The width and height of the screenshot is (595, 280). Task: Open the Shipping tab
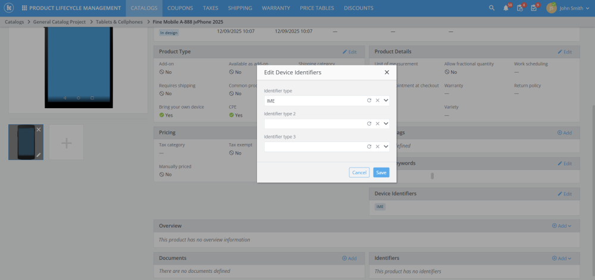240,8
